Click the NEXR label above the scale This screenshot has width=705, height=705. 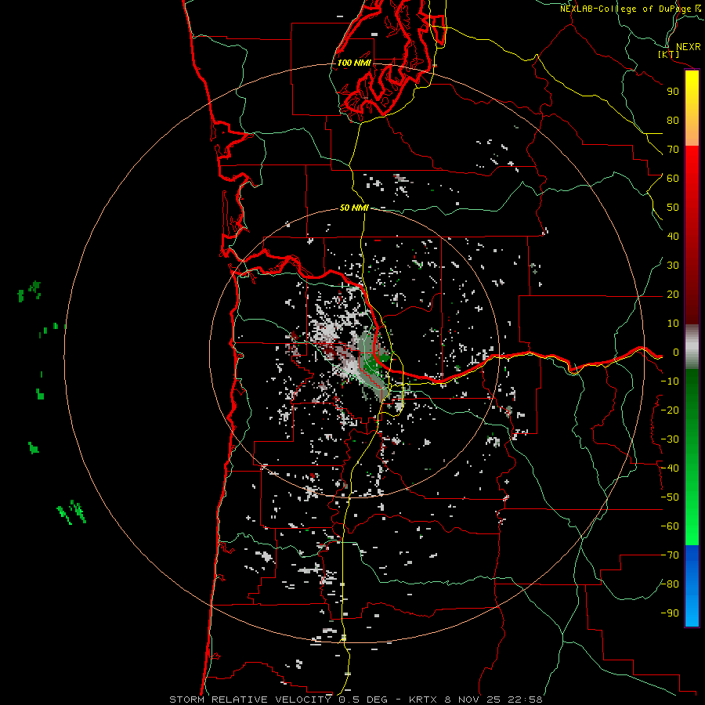(x=689, y=47)
